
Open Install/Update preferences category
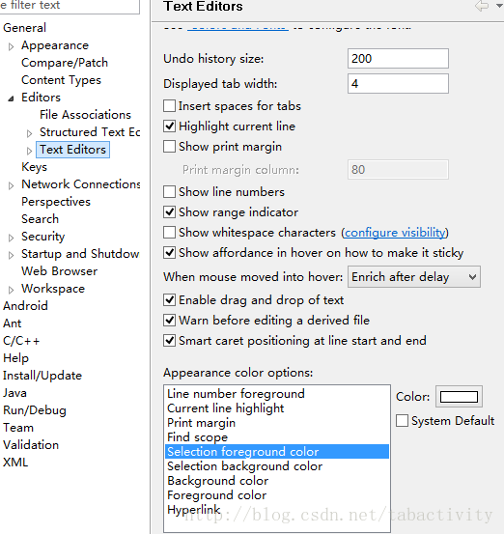pos(42,376)
